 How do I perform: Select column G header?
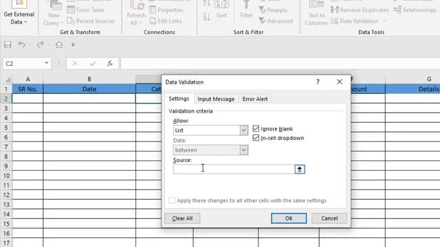click(412, 80)
